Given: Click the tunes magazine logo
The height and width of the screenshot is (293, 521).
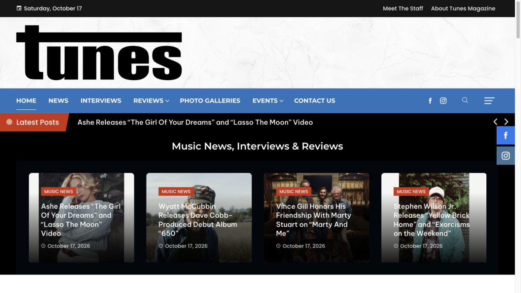Looking at the screenshot, I should [99, 53].
